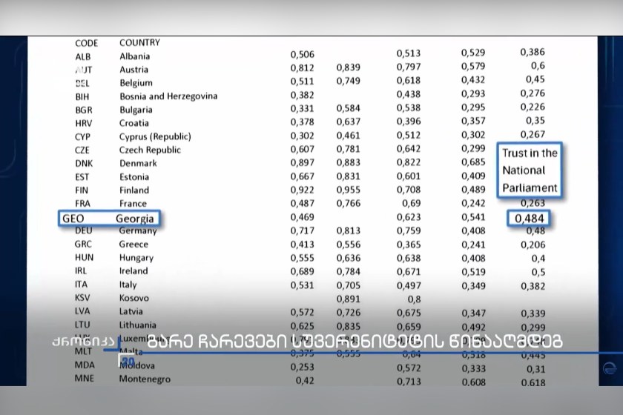
Task: Click the 'Trust in the National Parliament' label
Action: tap(530, 170)
